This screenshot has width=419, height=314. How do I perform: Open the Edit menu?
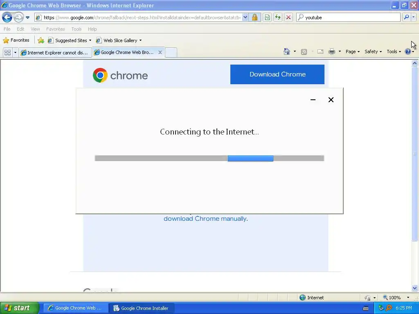tap(20, 29)
